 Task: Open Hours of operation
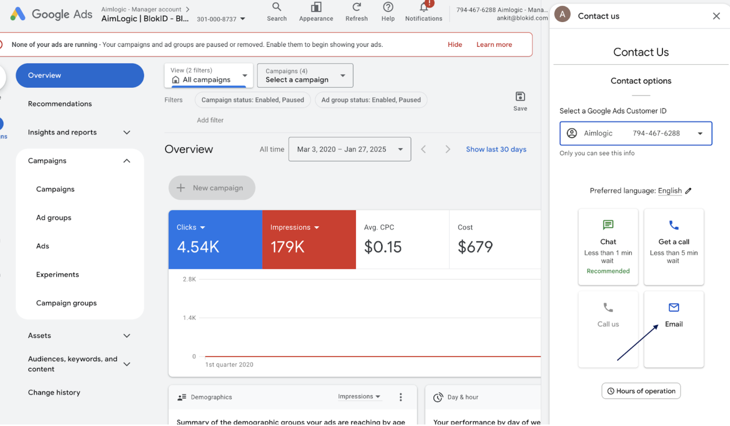[641, 391]
